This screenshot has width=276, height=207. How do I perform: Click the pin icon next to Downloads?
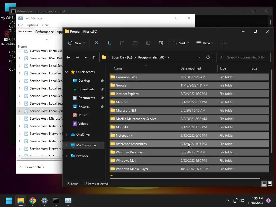point(102,89)
